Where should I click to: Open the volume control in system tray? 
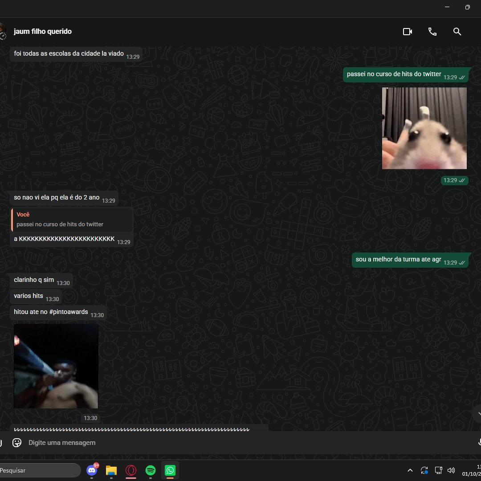click(451, 470)
